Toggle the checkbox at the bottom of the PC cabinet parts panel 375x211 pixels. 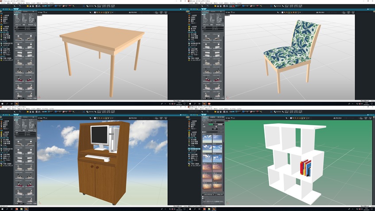[17, 203]
